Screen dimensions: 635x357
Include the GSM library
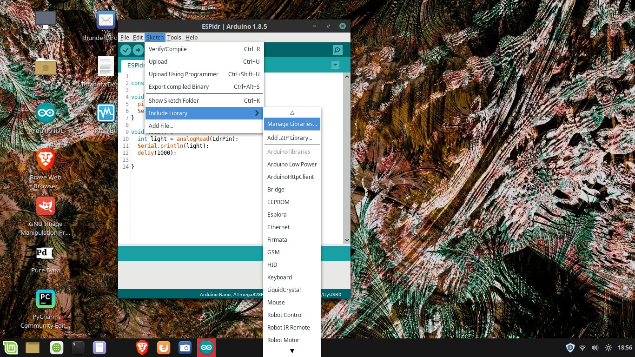(292, 252)
